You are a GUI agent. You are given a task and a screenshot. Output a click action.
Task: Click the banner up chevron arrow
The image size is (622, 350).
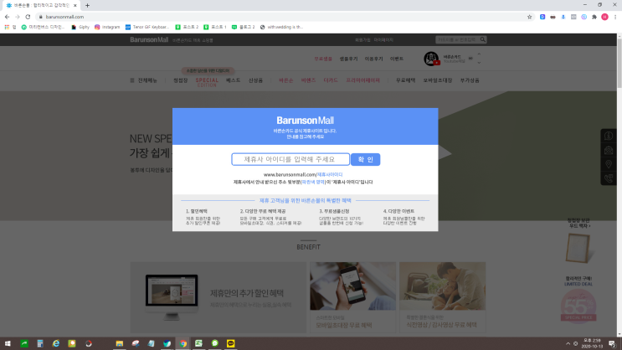pos(479,54)
